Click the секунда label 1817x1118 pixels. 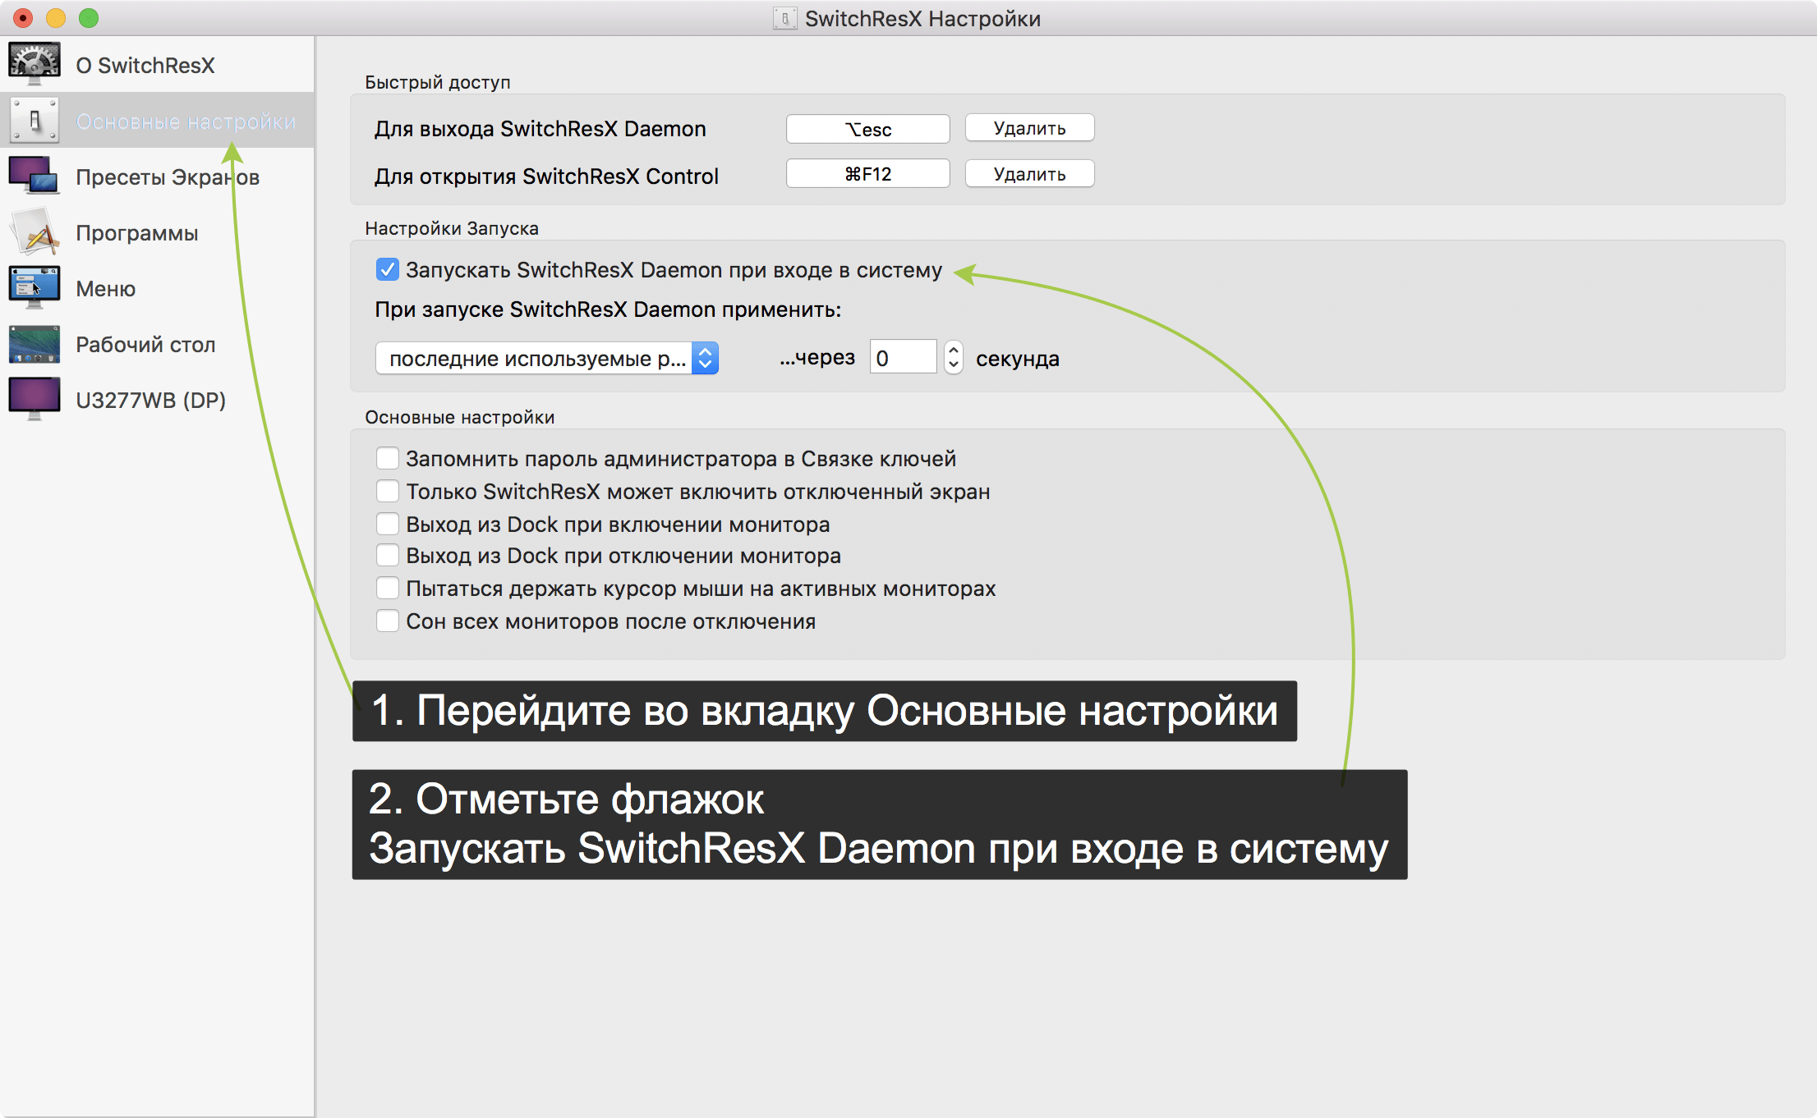(1018, 359)
